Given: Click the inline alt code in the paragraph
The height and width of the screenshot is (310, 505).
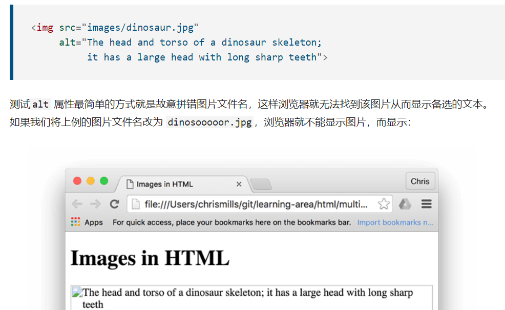Looking at the screenshot, I should [40, 105].
